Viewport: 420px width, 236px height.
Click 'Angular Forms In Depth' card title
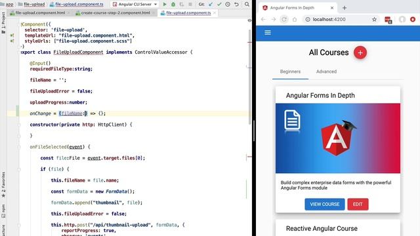click(x=320, y=96)
